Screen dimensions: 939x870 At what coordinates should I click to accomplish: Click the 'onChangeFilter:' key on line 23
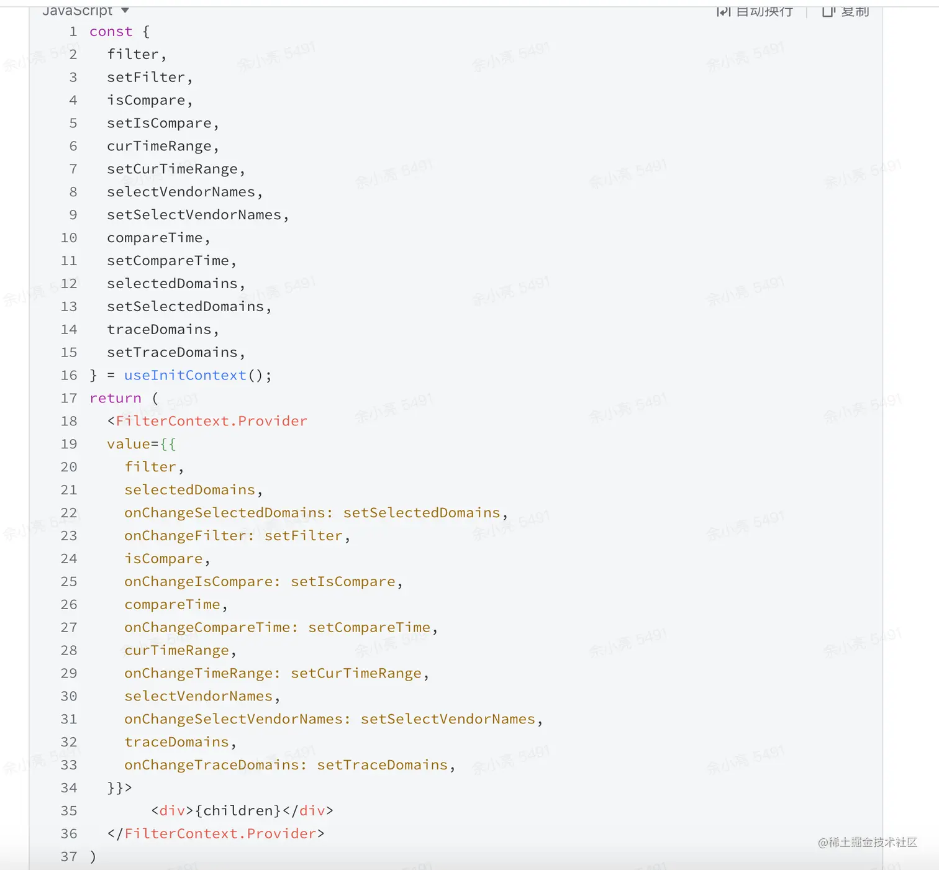click(x=189, y=536)
